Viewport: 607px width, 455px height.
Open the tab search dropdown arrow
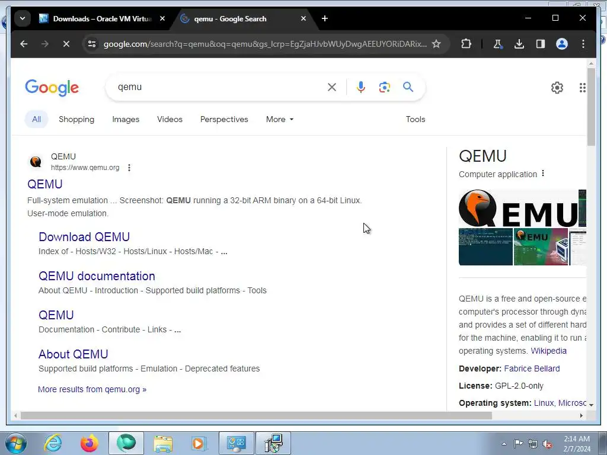pos(23,18)
